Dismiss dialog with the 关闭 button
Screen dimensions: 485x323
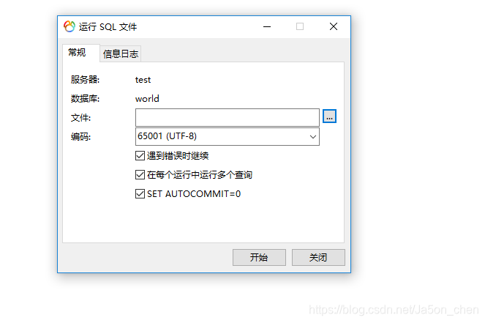[x=318, y=257]
